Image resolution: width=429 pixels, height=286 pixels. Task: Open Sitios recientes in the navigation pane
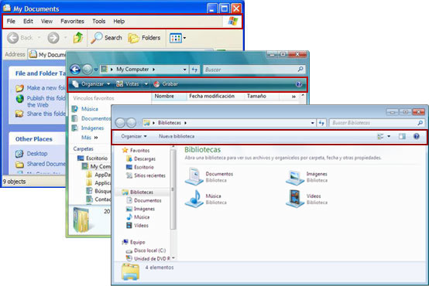click(x=146, y=175)
